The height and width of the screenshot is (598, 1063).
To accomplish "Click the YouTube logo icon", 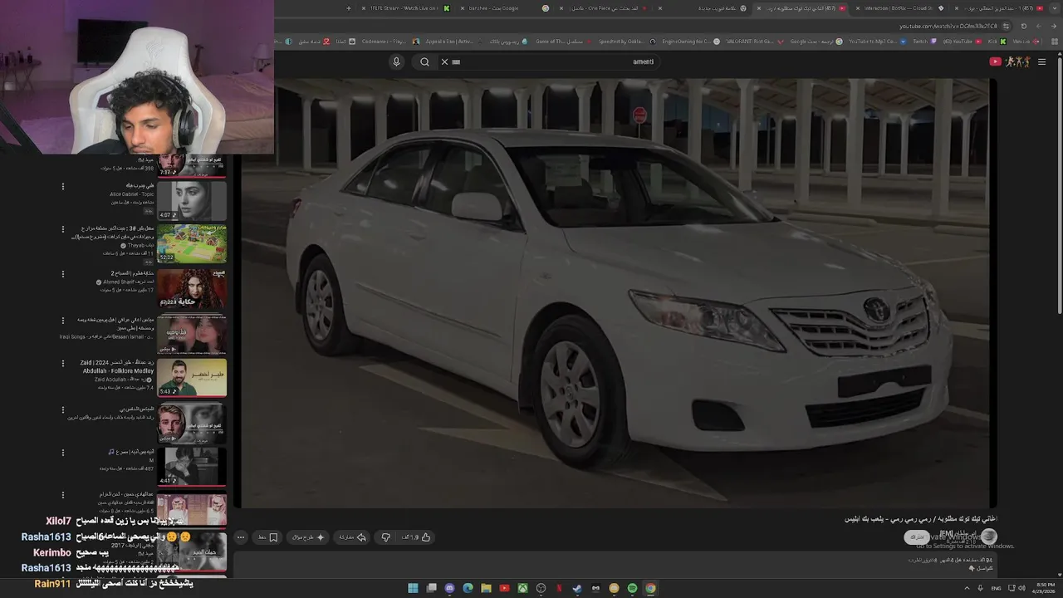I will point(995,61).
